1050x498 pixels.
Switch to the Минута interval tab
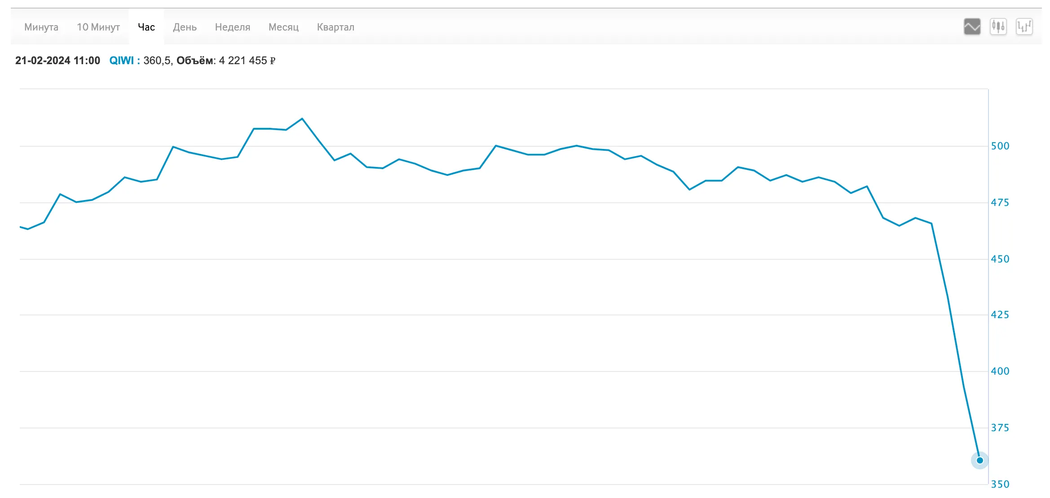[x=41, y=27]
